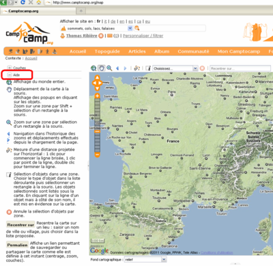
Task: Expand the Couches panel
Action: point(10,68)
